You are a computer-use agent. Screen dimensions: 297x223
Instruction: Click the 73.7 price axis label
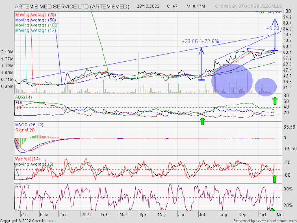287,40
